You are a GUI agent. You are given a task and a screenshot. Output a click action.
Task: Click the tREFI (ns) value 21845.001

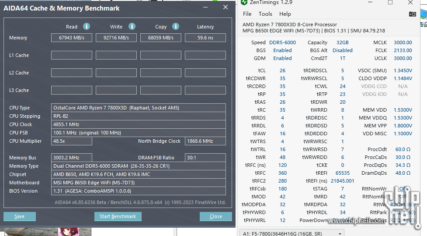point(343,181)
